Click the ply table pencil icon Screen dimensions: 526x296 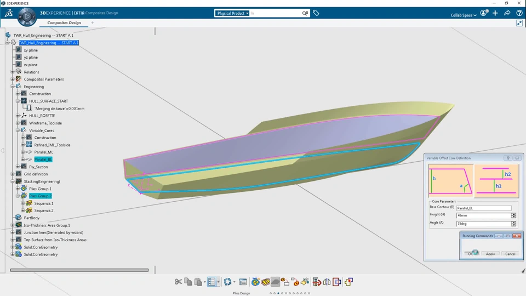[305, 282]
